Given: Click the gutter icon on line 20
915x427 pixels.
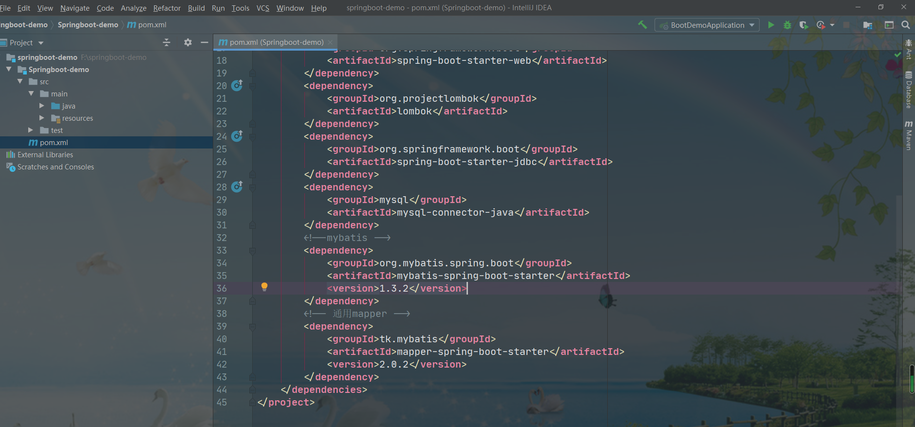Looking at the screenshot, I should [x=237, y=86].
